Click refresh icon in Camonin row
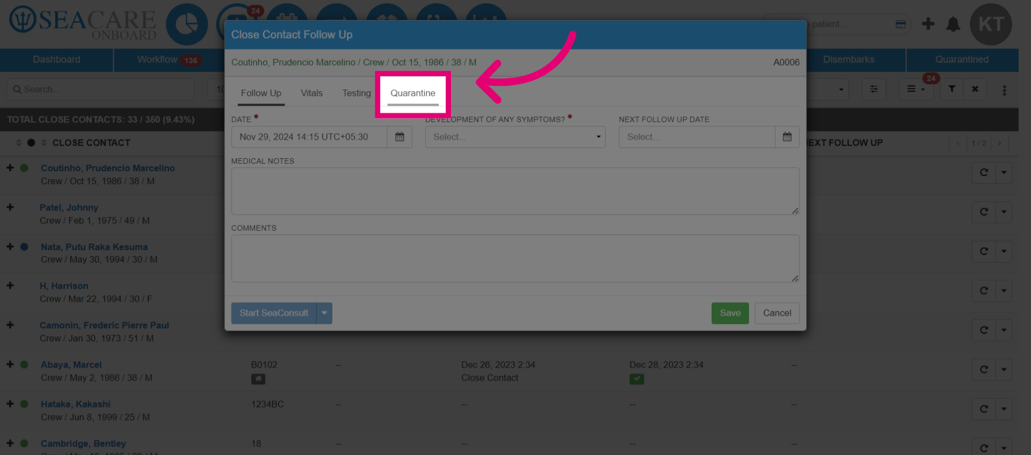 984,330
